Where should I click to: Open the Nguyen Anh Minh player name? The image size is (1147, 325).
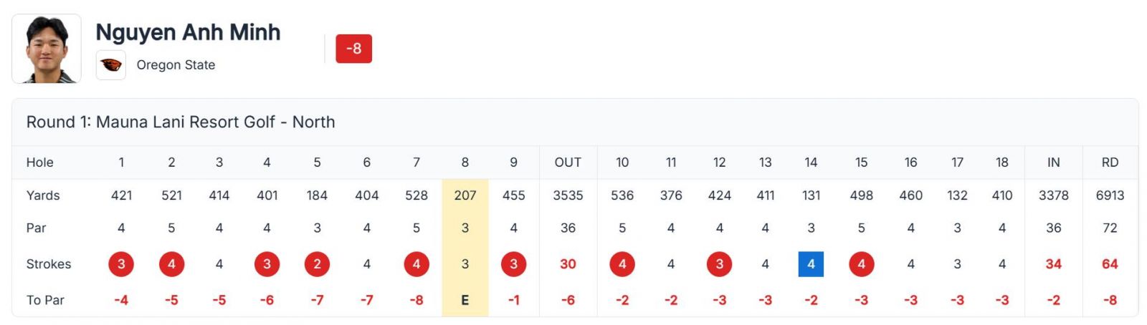click(188, 32)
